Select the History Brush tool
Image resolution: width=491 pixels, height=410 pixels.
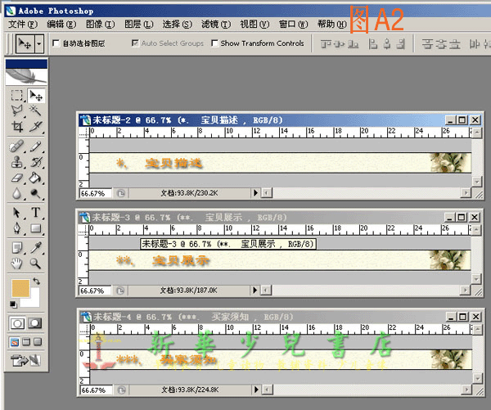[x=35, y=162]
